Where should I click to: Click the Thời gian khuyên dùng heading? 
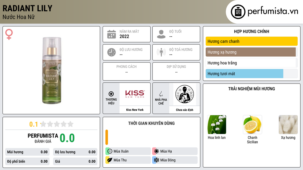click(x=151, y=123)
